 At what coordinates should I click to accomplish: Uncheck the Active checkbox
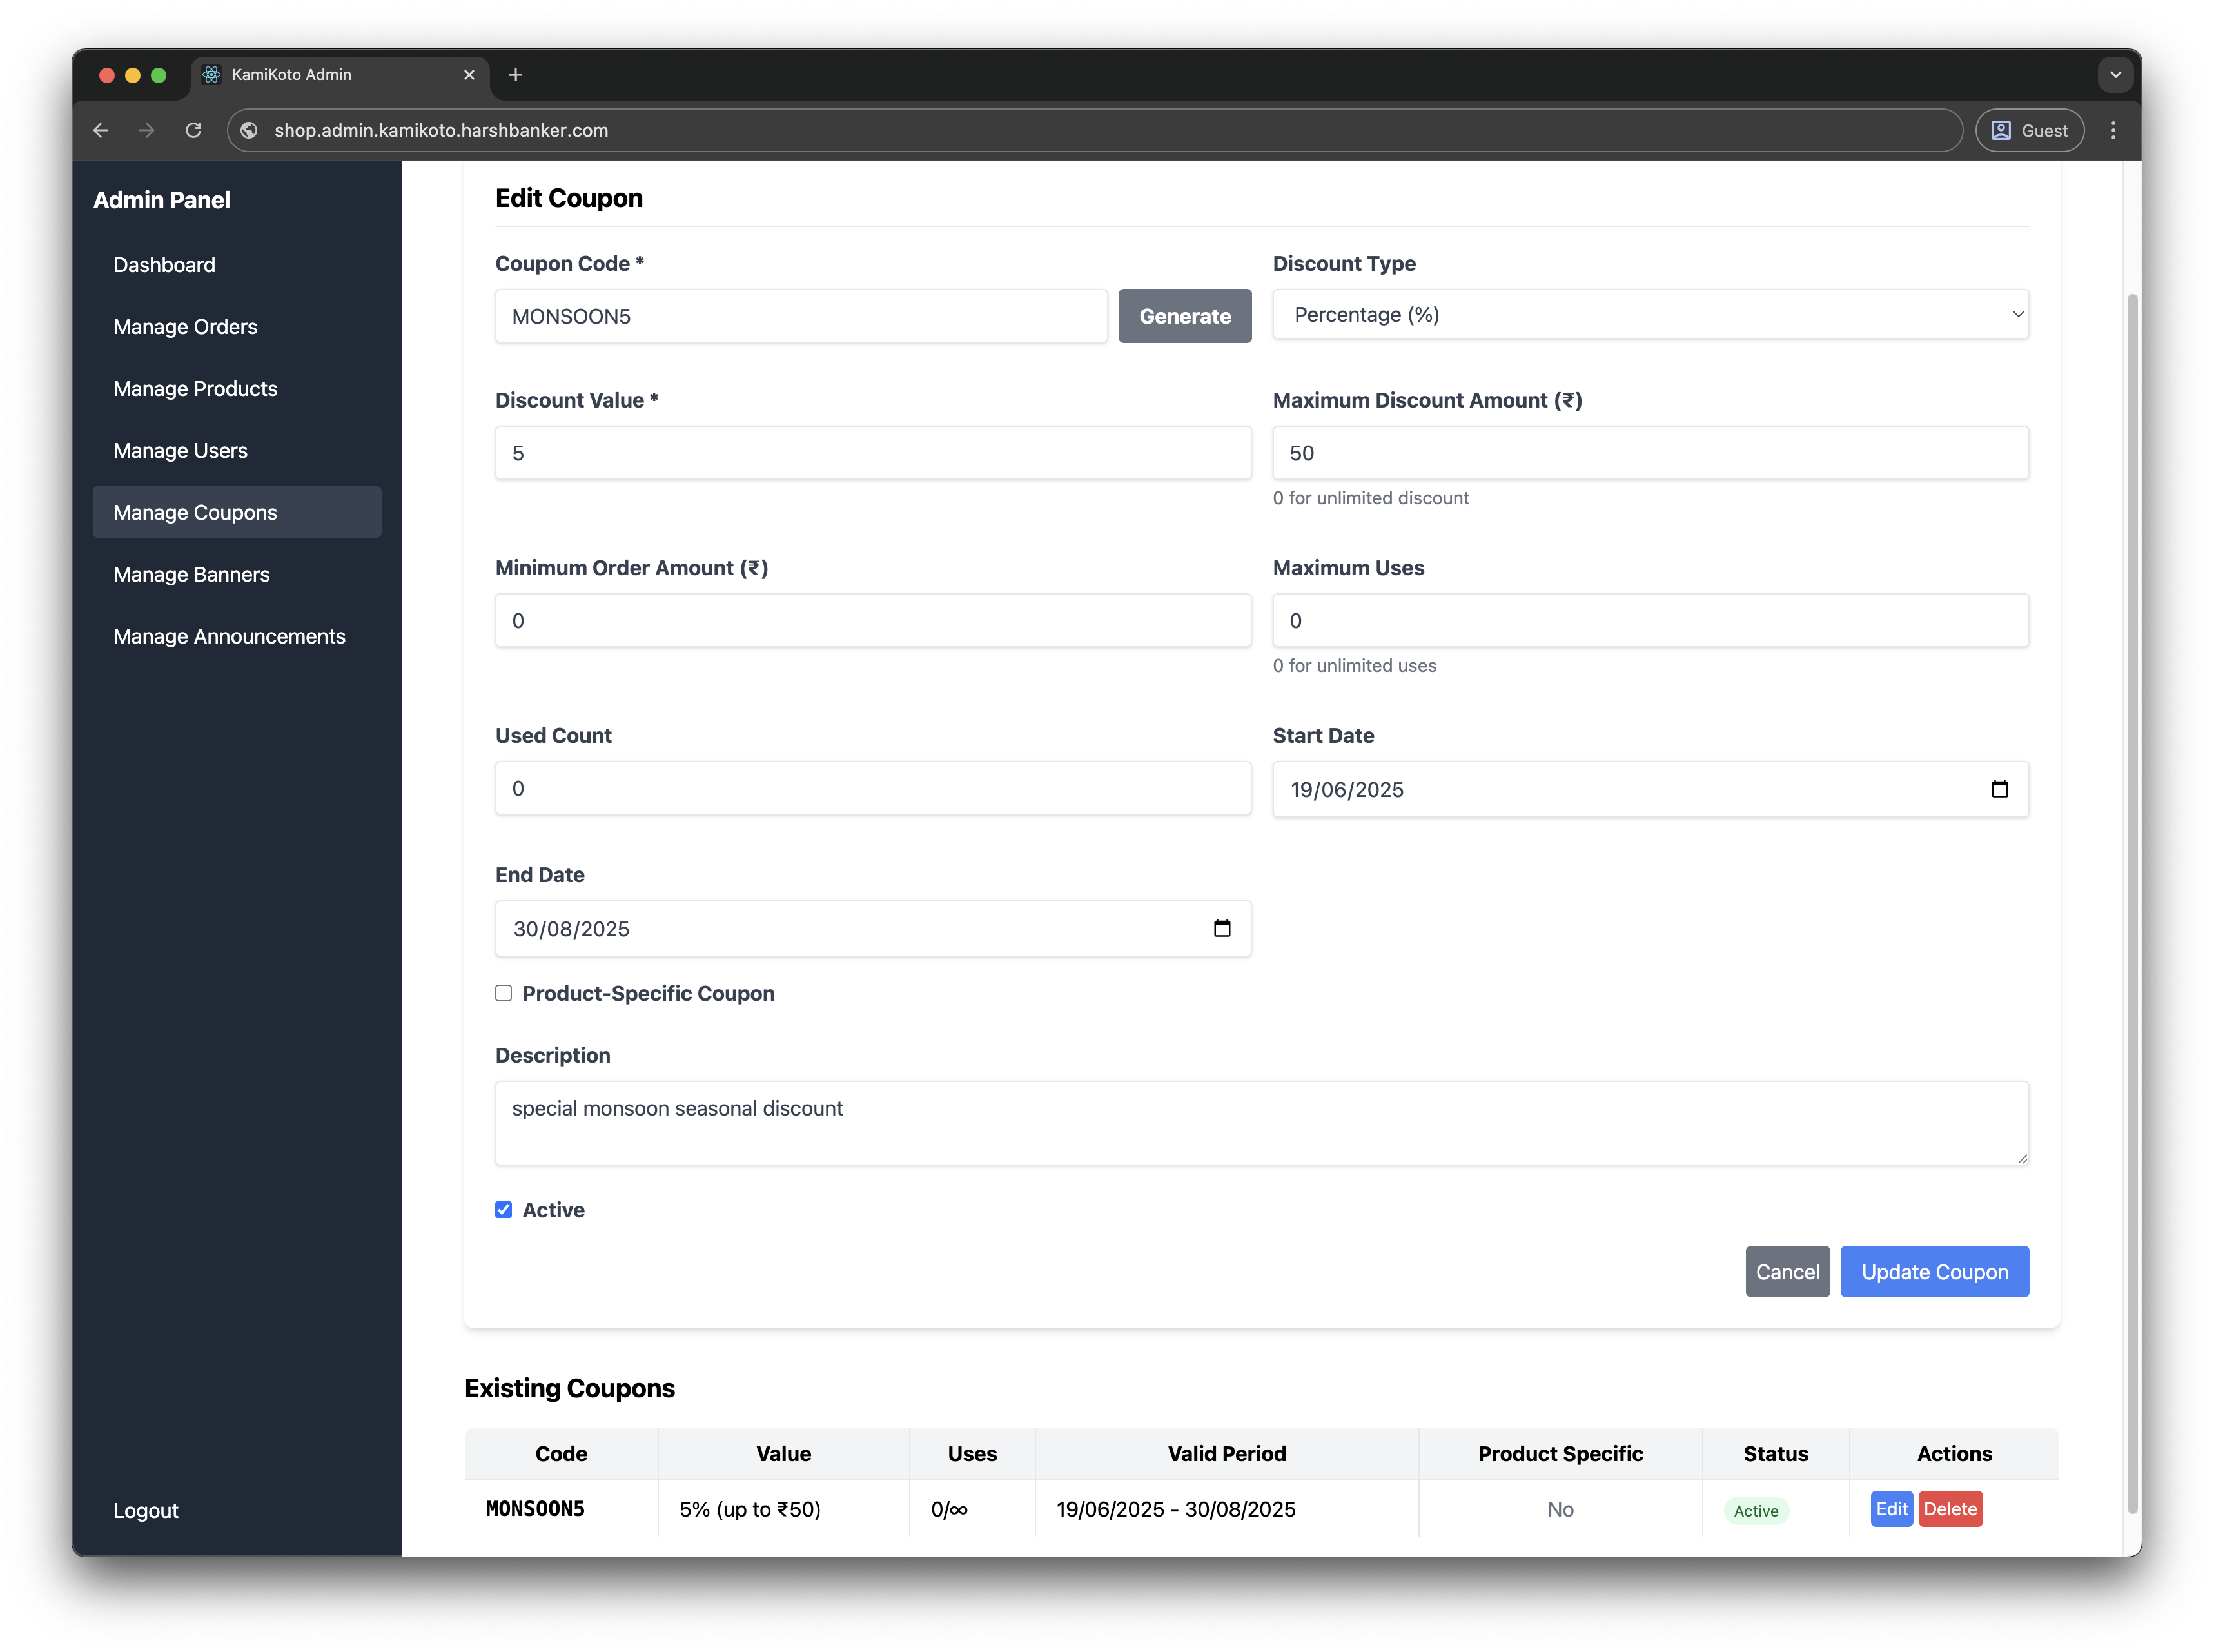coord(504,1210)
